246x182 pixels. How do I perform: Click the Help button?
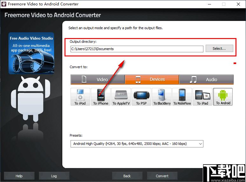point(19,176)
